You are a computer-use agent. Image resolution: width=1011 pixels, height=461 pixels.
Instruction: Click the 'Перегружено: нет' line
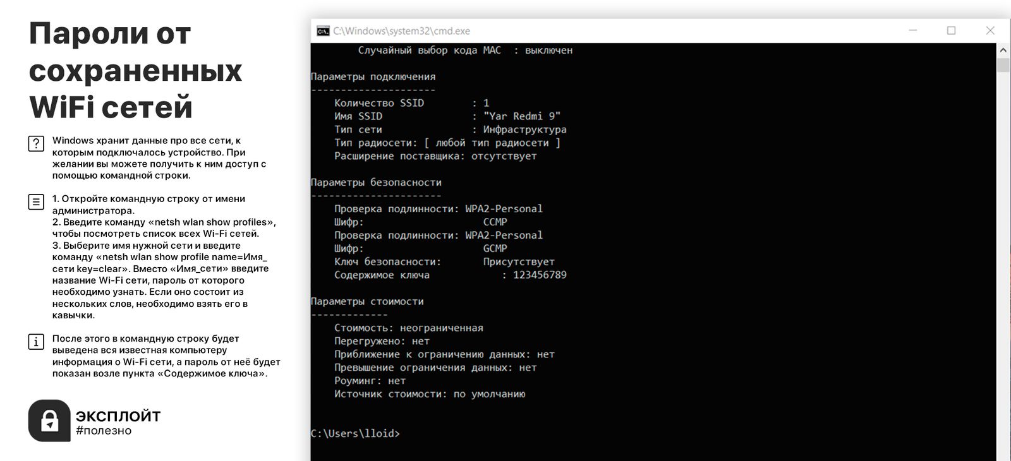click(x=382, y=341)
